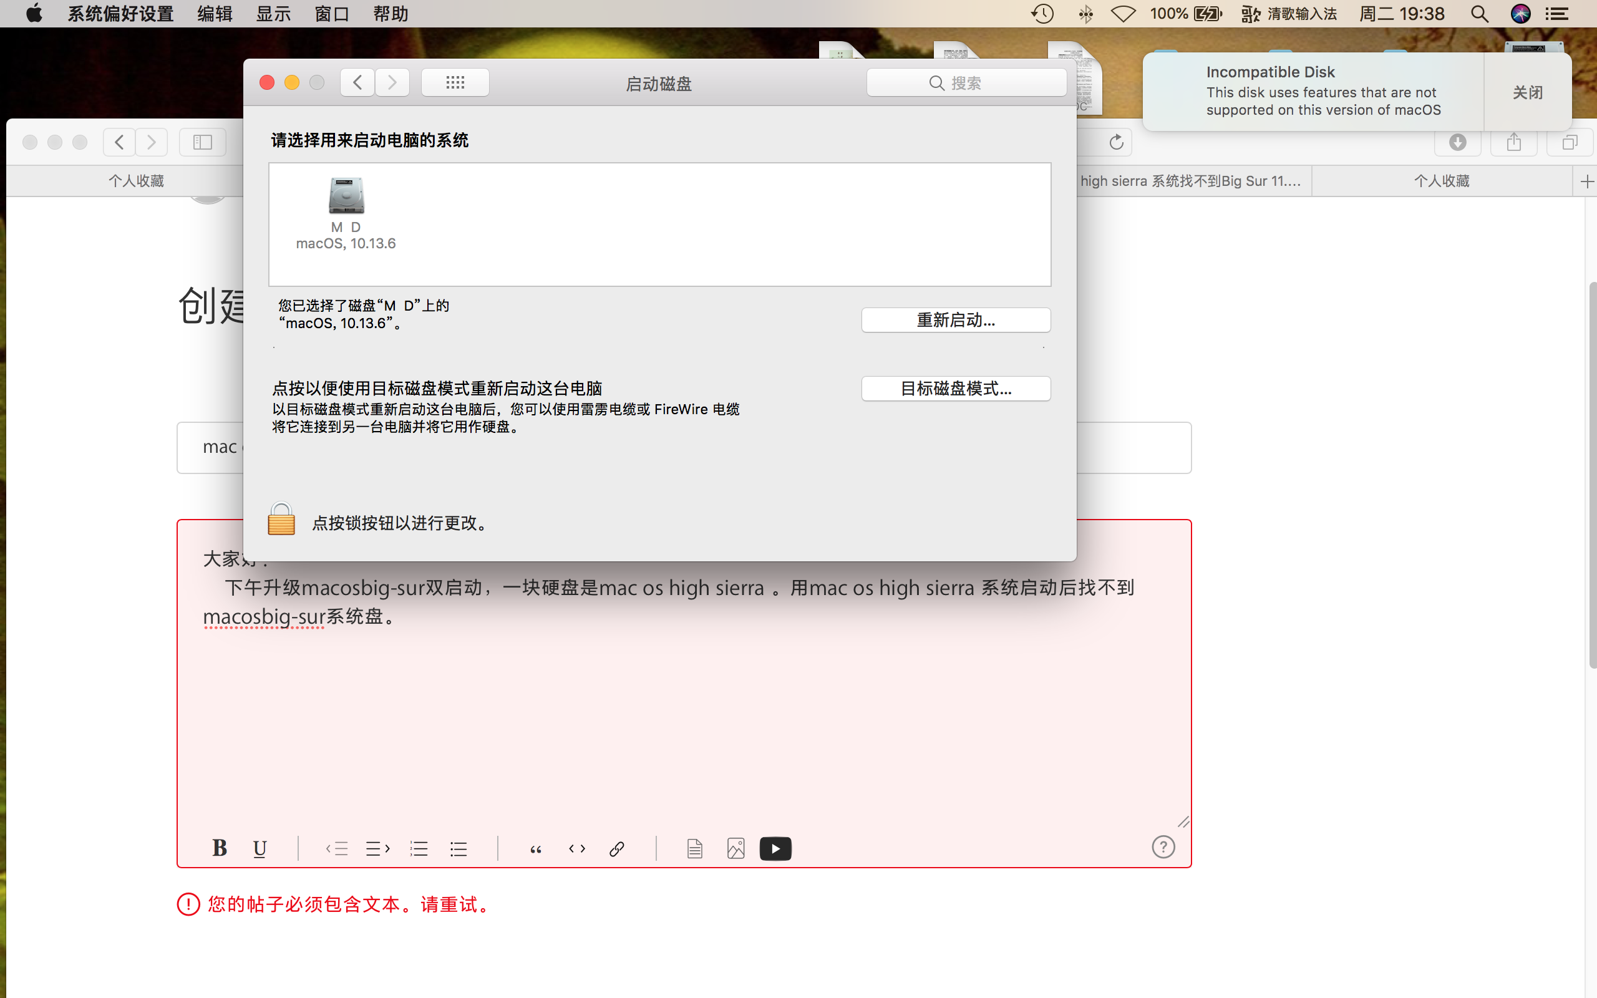This screenshot has width=1597, height=998.
Task: Attach a document file in the editor
Action: point(694,848)
